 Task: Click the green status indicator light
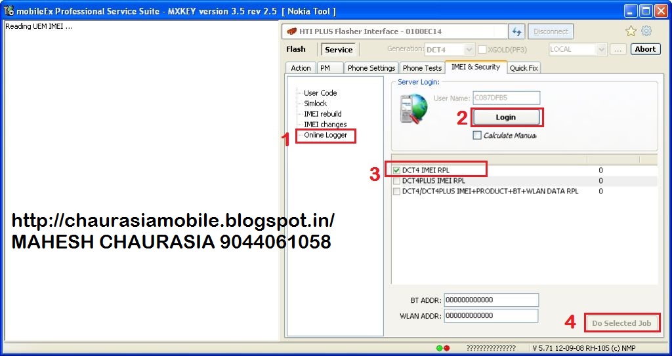pyautogui.click(x=439, y=348)
